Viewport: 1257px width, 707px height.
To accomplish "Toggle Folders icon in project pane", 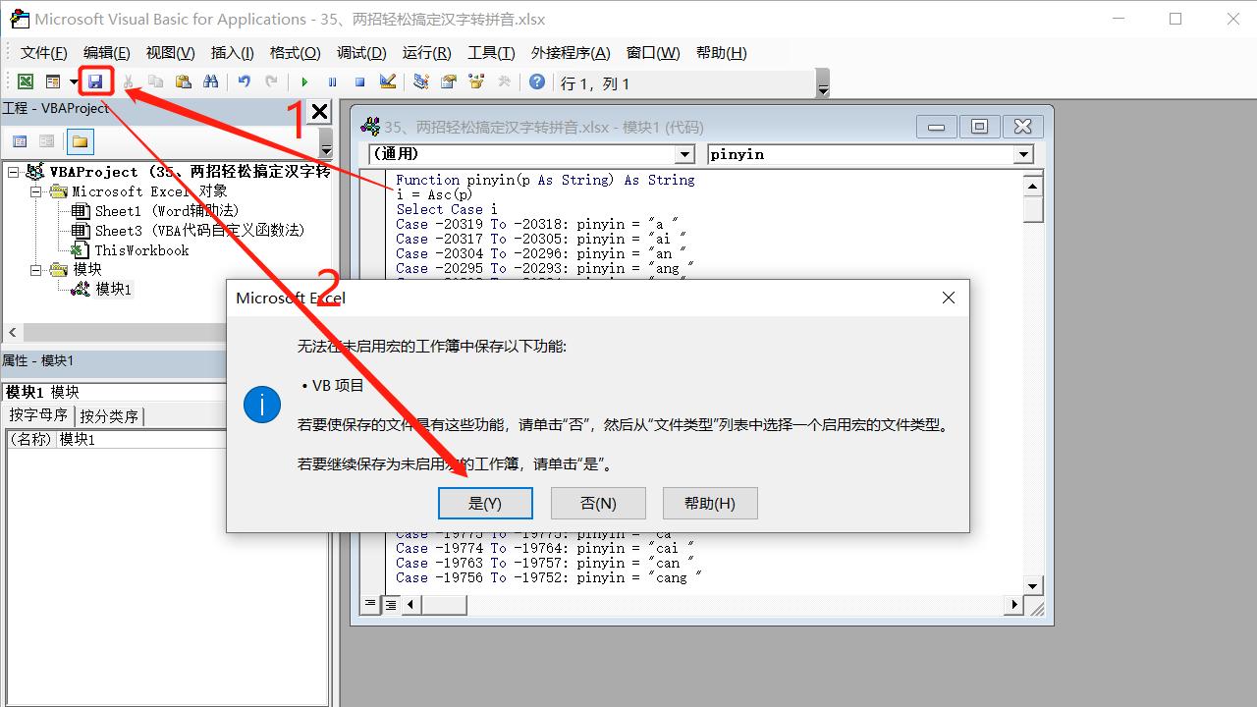I will [x=80, y=141].
